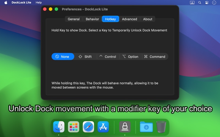Select None as the hotkey
This screenshot has width=220, height=137.
[63, 56]
